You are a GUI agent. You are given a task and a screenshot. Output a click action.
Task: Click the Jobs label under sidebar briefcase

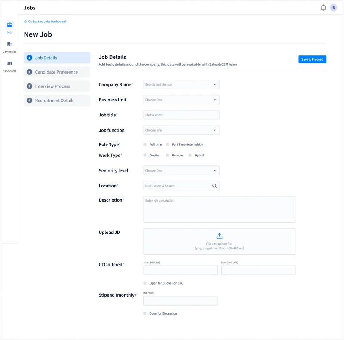(9, 32)
